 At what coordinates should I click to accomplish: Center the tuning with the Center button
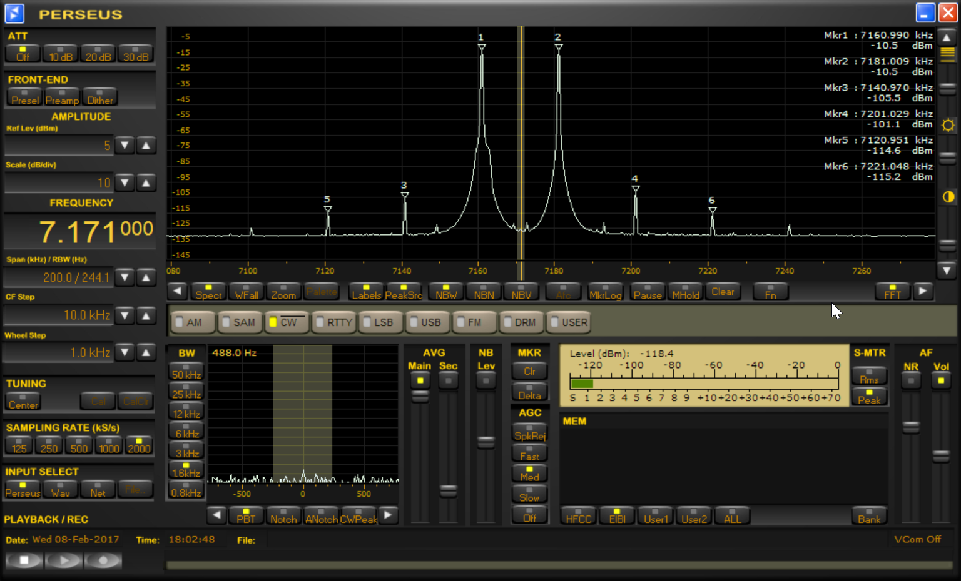pyautogui.click(x=23, y=402)
